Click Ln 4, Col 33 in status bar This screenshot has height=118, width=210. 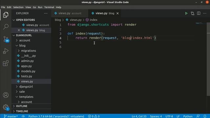[x=139, y=116]
